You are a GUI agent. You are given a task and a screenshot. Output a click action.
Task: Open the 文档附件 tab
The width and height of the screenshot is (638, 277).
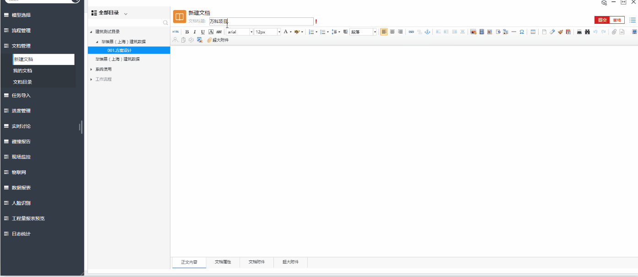[256, 262]
